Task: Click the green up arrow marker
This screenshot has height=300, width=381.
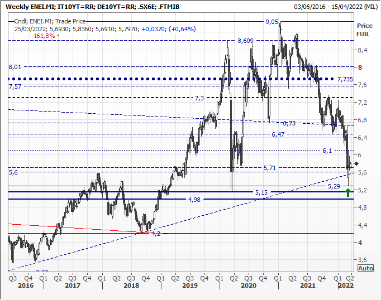Action: coord(349,193)
